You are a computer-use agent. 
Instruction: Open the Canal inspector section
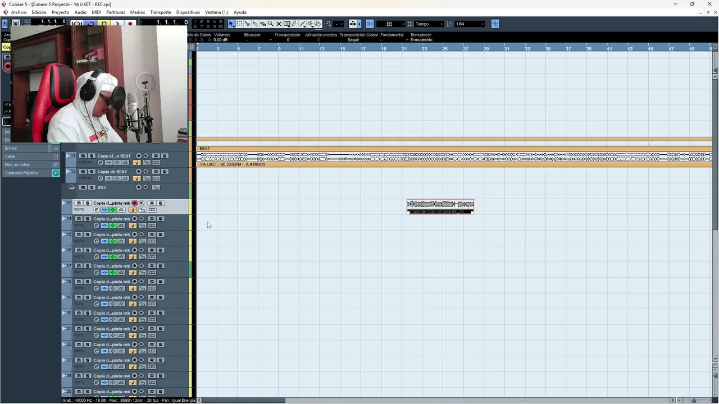click(31, 157)
